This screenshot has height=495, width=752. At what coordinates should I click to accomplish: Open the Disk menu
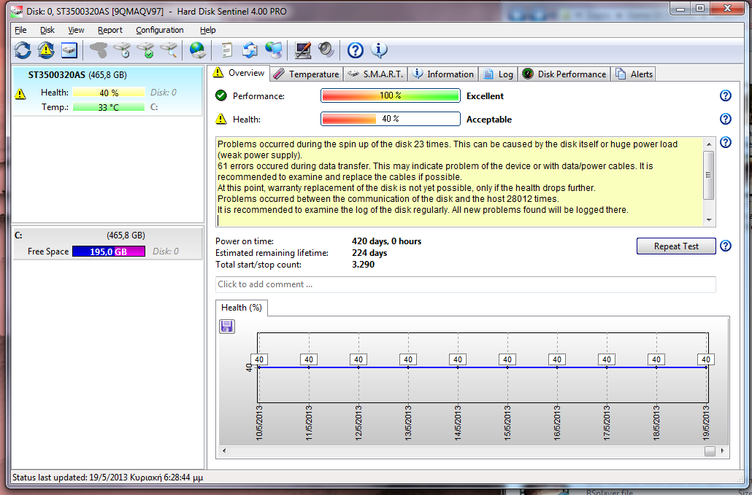tap(47, 30)
